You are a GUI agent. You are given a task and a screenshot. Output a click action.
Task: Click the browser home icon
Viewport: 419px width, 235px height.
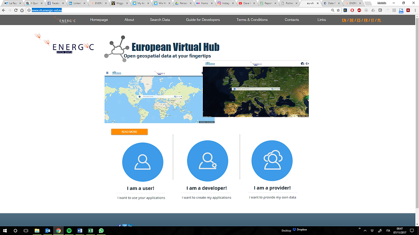(22, 10)
